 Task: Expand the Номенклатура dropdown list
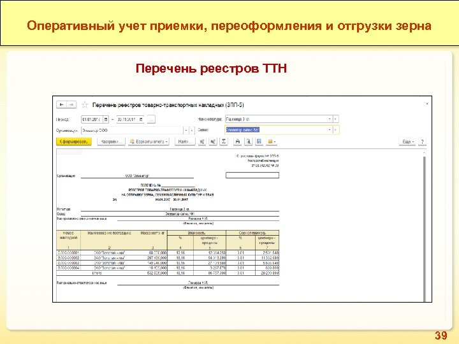tap(330, 119)
